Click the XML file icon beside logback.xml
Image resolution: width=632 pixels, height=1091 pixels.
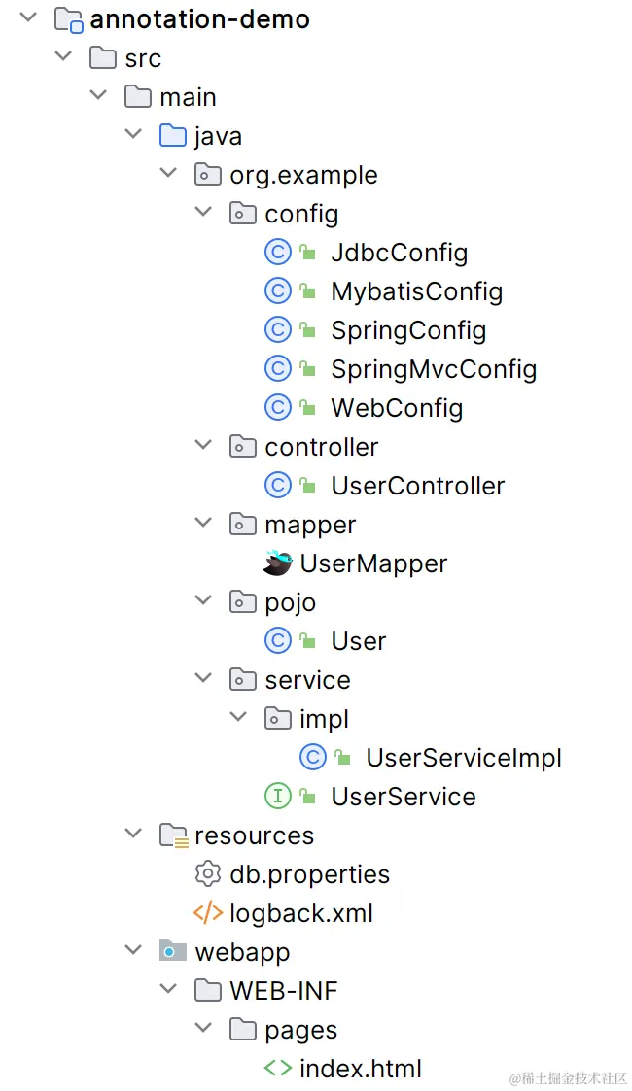click(207, 913)
